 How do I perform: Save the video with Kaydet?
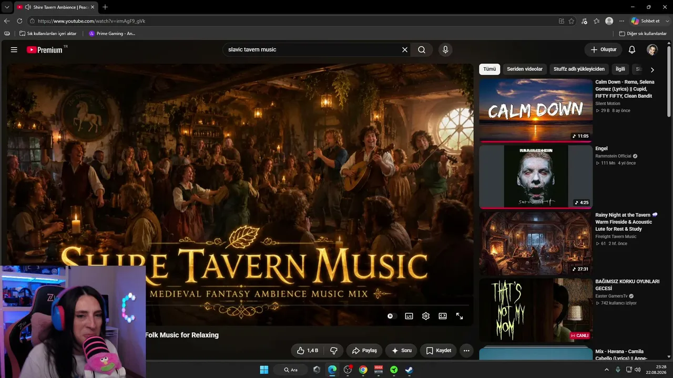pos(439,351)
